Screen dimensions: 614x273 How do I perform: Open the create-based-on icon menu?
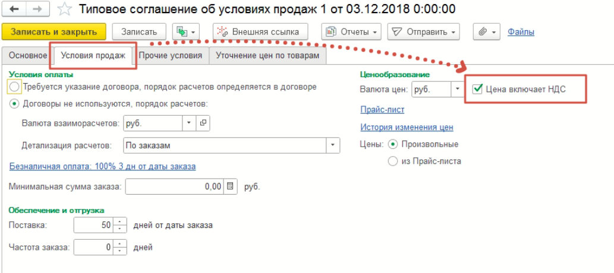[186, 32]
